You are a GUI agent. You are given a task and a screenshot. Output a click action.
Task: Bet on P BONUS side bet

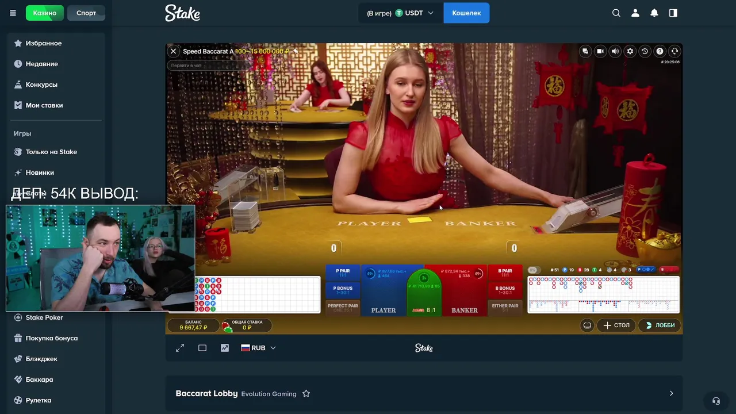point(343,290)
